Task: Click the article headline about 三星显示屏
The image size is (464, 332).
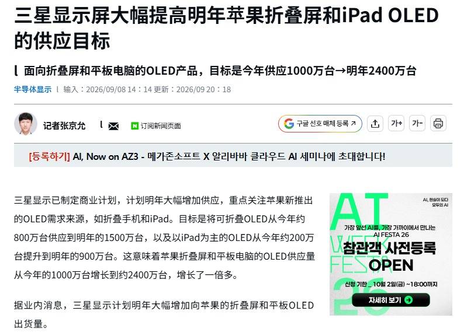Action: [x=226, y=27]
